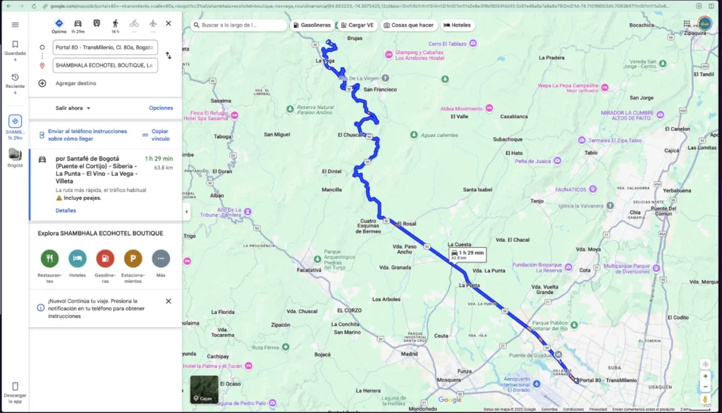
Task: Click Copiar vínculo
Action: [160, 134]
